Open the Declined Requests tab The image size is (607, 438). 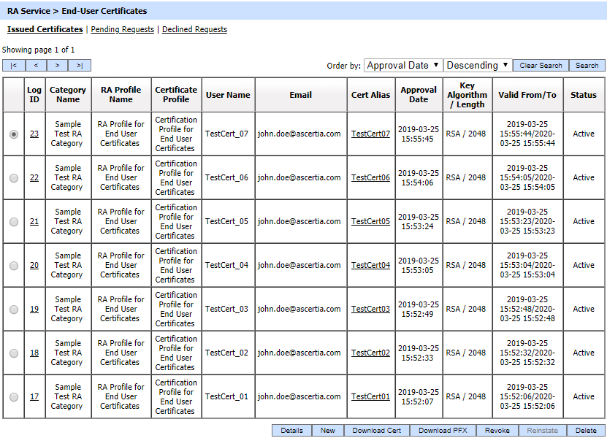[194, 30]
